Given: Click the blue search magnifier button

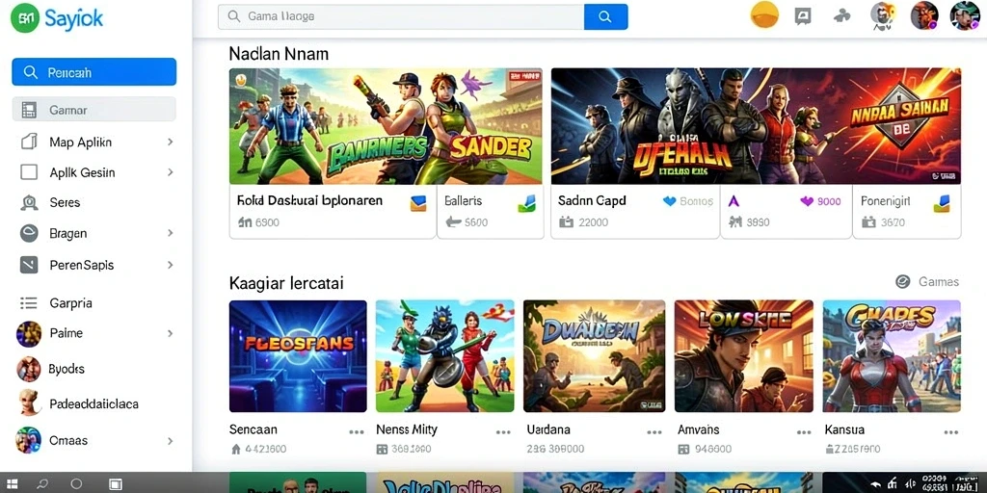Looking at the screenshot, I should click(605, 17).
